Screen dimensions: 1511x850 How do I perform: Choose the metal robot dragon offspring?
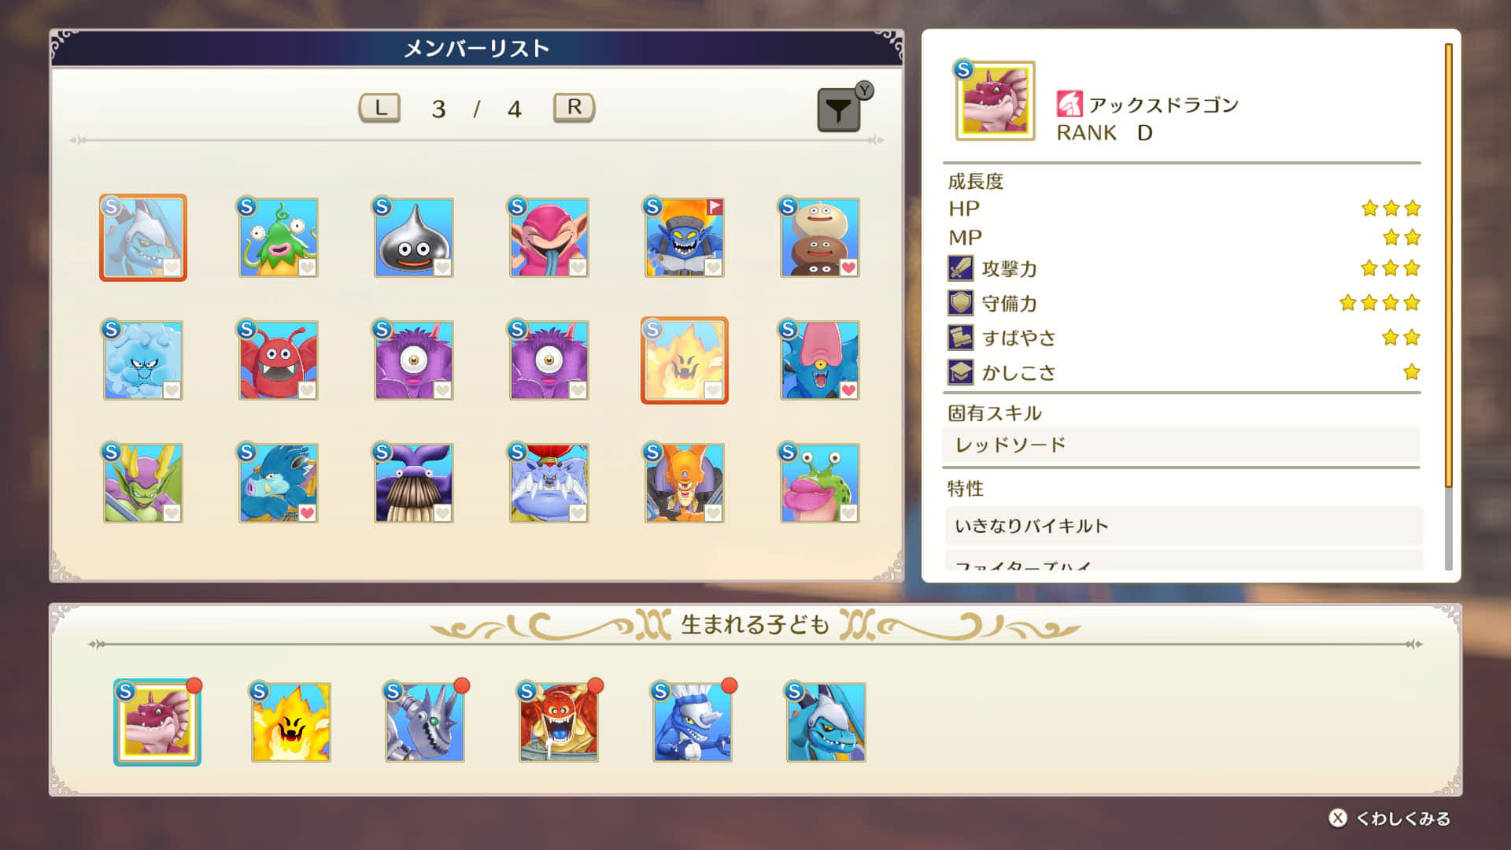click(425, 722)
